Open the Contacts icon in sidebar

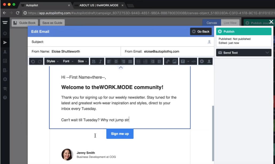(5, 52)
